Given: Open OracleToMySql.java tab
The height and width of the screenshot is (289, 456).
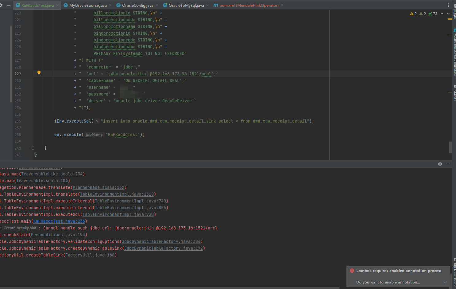Looking at the screenshot, I should click(186, 5).
